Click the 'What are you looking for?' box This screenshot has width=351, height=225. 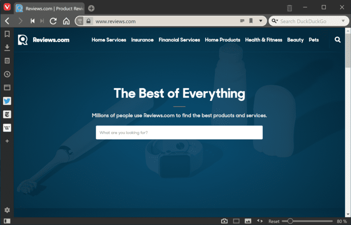point(179,132)
